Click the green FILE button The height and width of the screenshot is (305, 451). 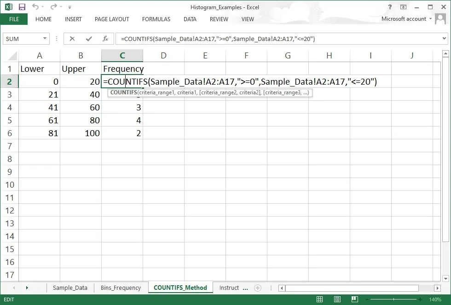click(14, 19)
